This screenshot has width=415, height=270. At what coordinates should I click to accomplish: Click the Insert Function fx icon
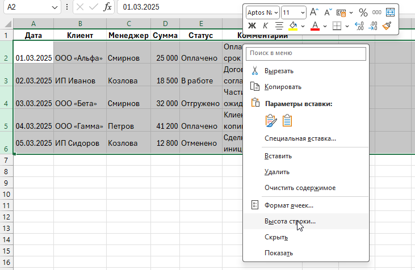pyautogui.click(x=107, y=7)
